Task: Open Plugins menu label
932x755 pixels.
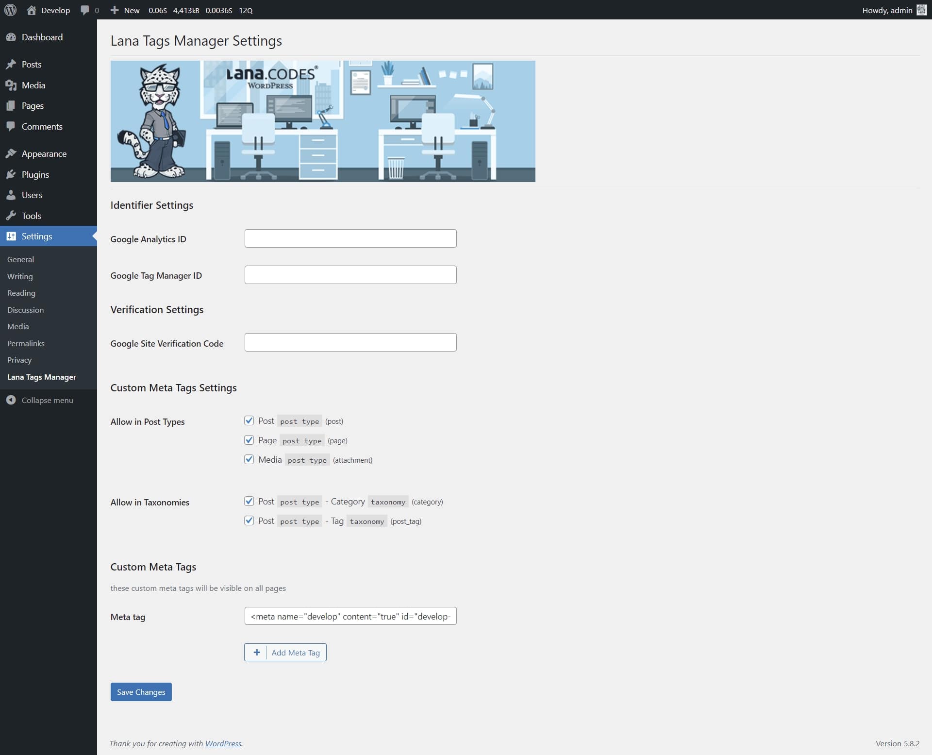Action: coord(35,174)
